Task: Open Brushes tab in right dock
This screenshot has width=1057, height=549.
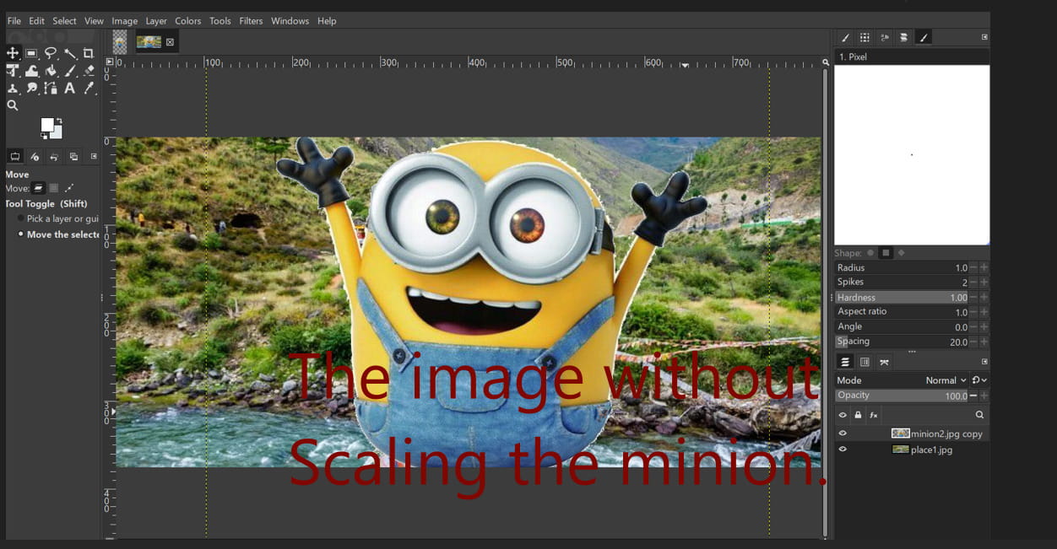Action: tap(845, 37)
